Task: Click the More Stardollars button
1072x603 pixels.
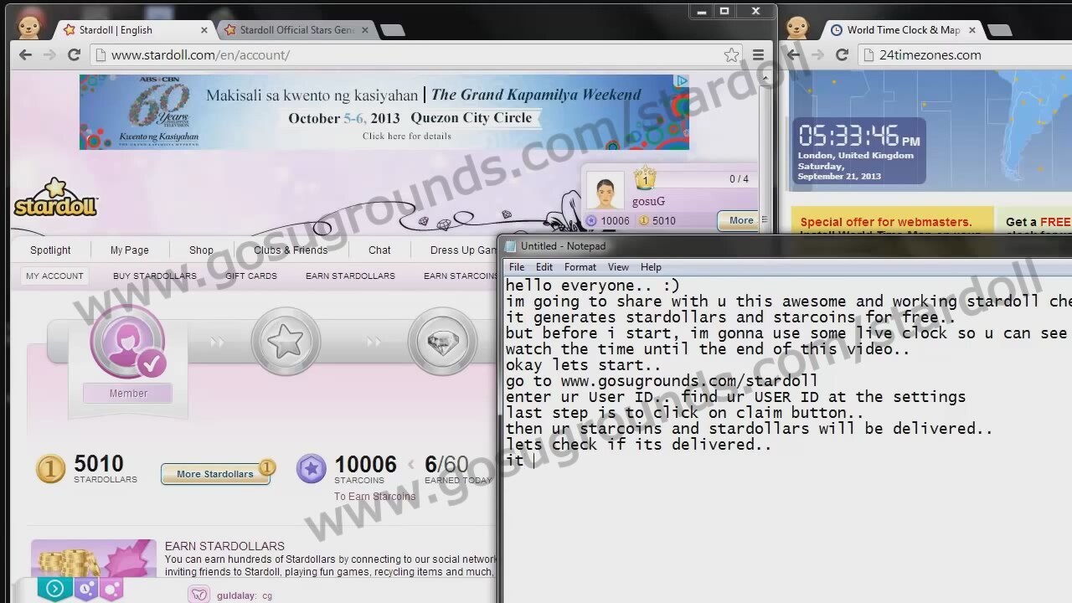Action: point(215,473)
